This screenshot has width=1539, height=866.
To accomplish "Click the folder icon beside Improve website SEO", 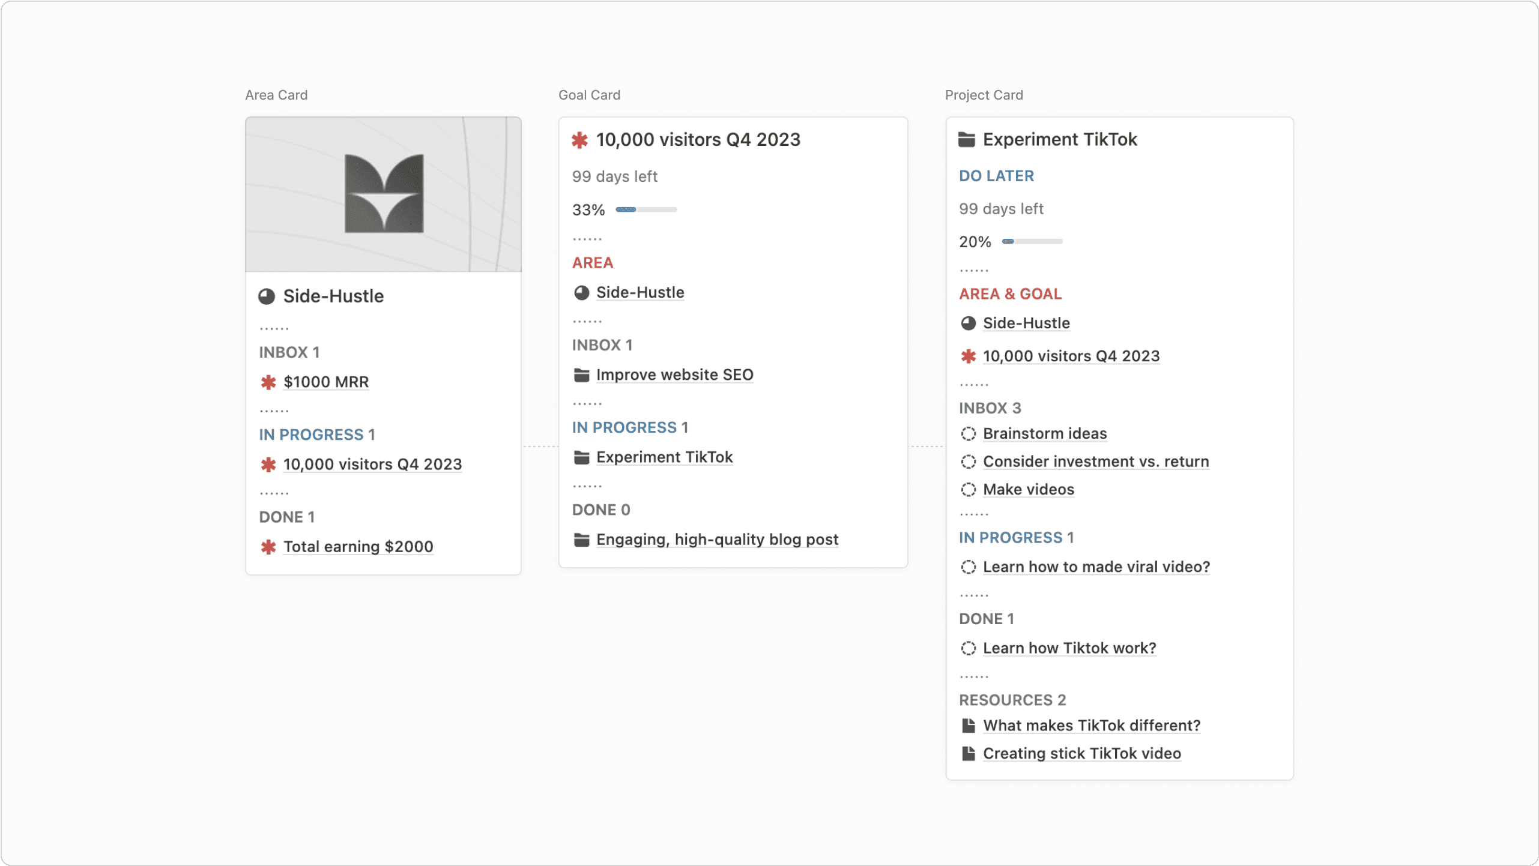I will click(581, 375).
